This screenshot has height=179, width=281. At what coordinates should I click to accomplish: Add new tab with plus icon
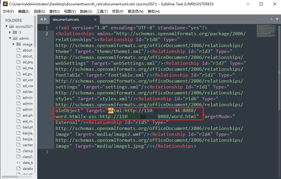pos(272,19)
